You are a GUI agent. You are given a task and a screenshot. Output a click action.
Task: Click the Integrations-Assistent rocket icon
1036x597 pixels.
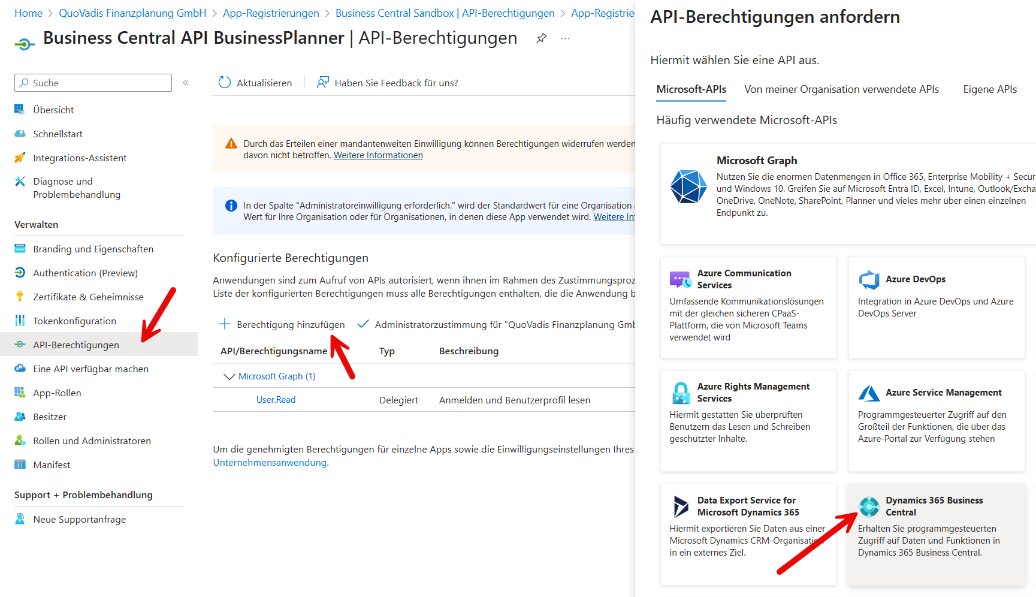click(x=20, y=158)
